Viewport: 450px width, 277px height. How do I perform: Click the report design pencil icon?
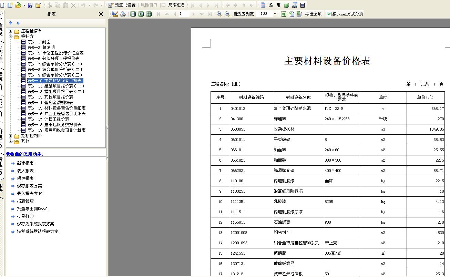point(114,14)
